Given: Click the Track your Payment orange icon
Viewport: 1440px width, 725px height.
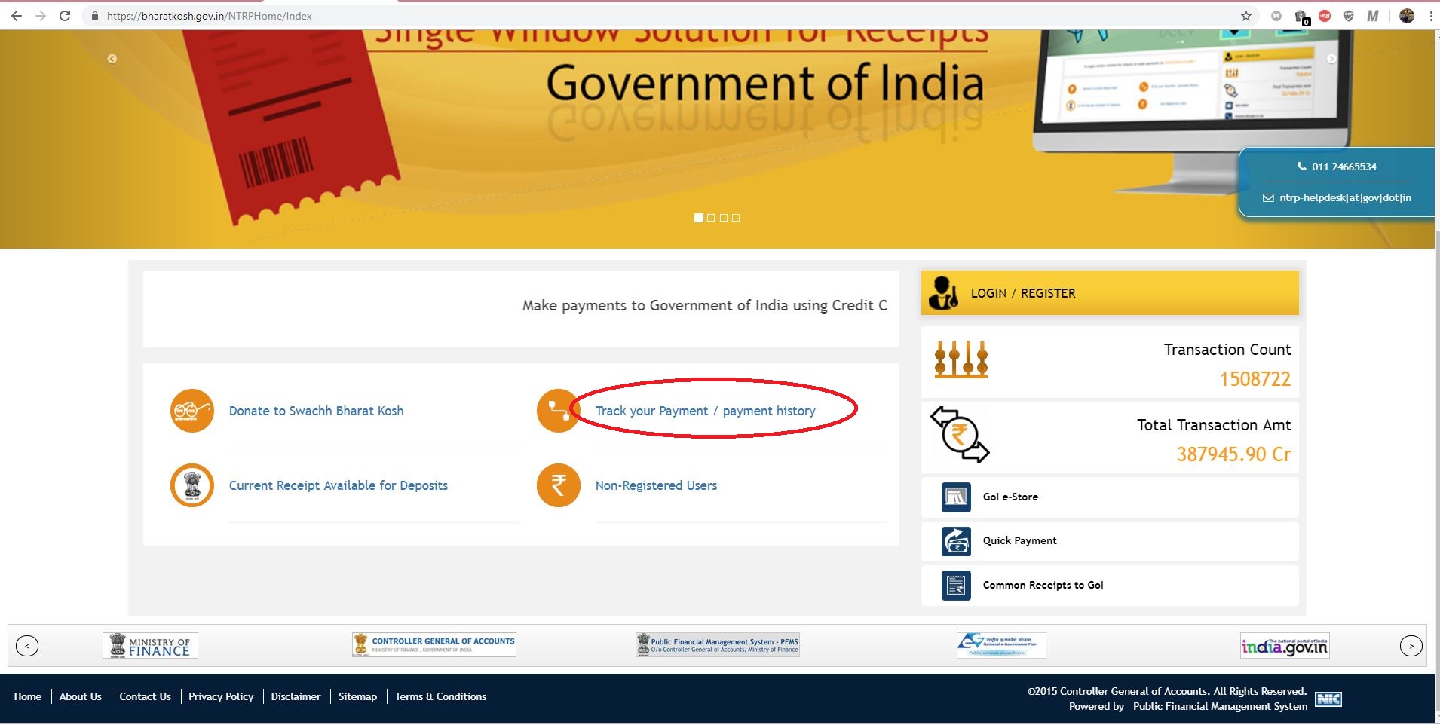Looking at the screenshot, I should click(557, 411).
